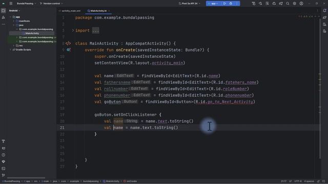
Task: Open the Project tool window icon
Action: 4,11
